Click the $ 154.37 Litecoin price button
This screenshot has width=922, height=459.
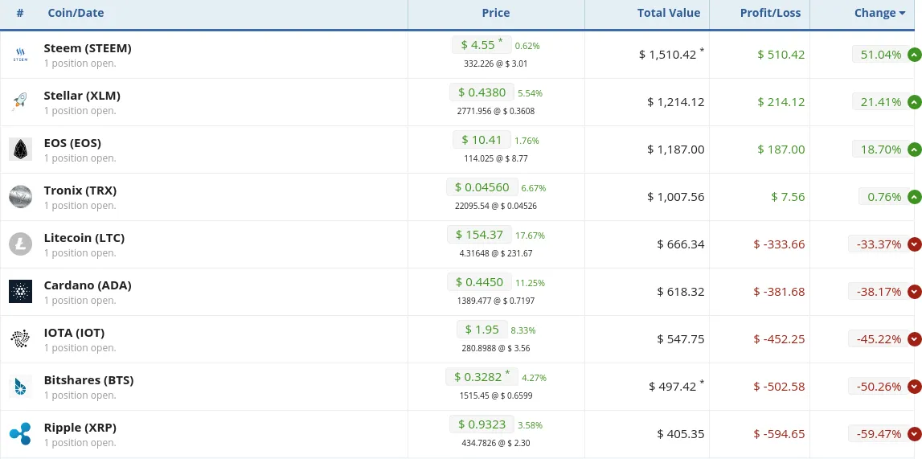[479, 235]
